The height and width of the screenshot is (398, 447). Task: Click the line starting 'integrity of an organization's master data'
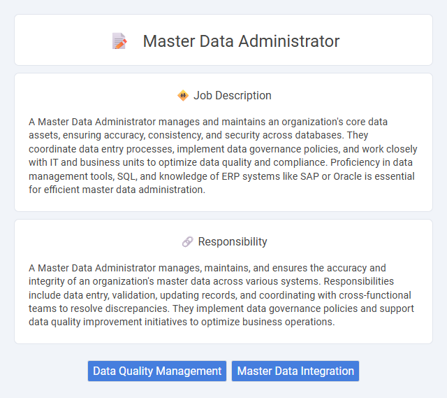pyautogui.click(x=211, y=281)
